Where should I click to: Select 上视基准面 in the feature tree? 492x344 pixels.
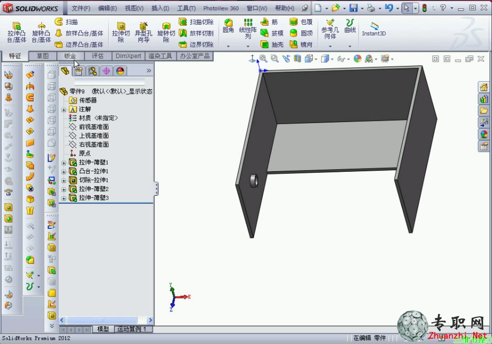point(94,136)
